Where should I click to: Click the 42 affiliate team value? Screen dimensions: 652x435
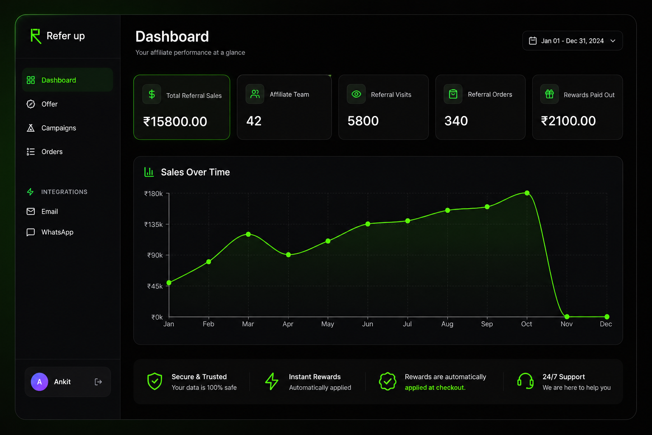(254, 121)
